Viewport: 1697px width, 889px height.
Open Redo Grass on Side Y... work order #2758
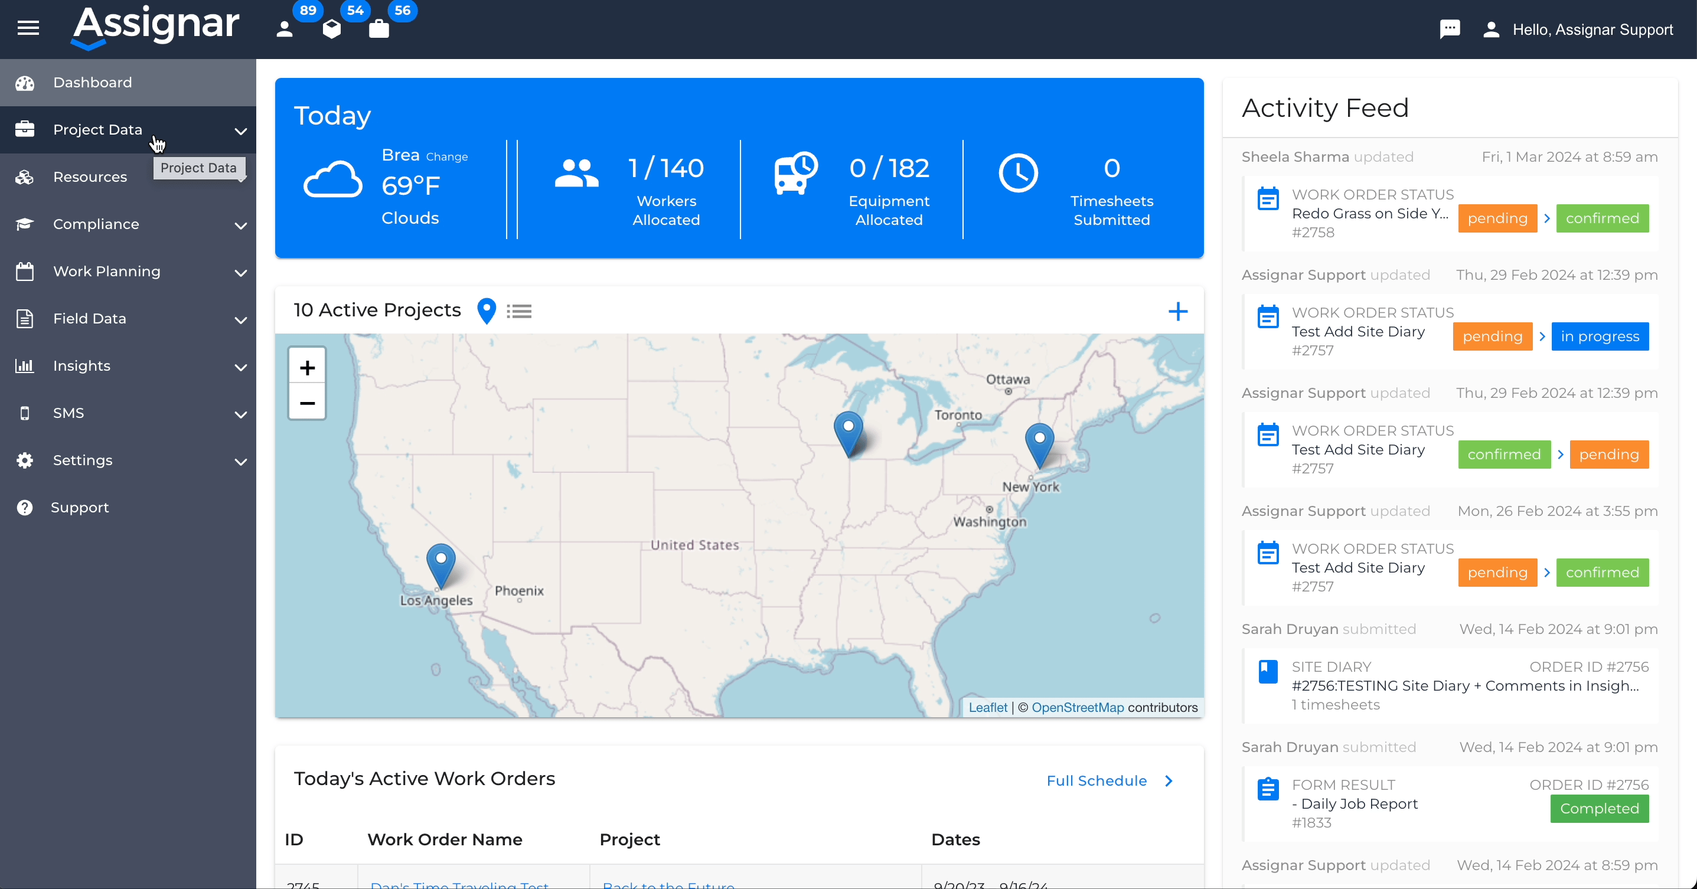[1370, 213]
